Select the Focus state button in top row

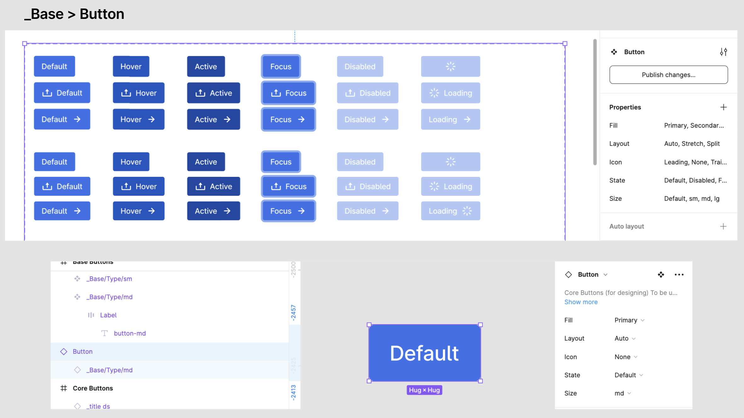pos(281,66)
